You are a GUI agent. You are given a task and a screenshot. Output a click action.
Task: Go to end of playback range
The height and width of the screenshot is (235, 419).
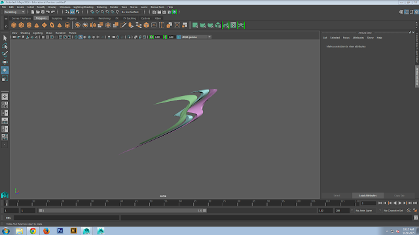415,203
